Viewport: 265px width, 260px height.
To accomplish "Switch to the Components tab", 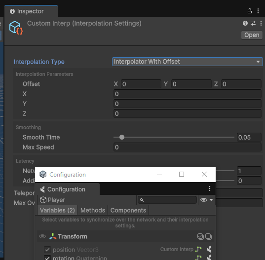I will coord(128,210).
